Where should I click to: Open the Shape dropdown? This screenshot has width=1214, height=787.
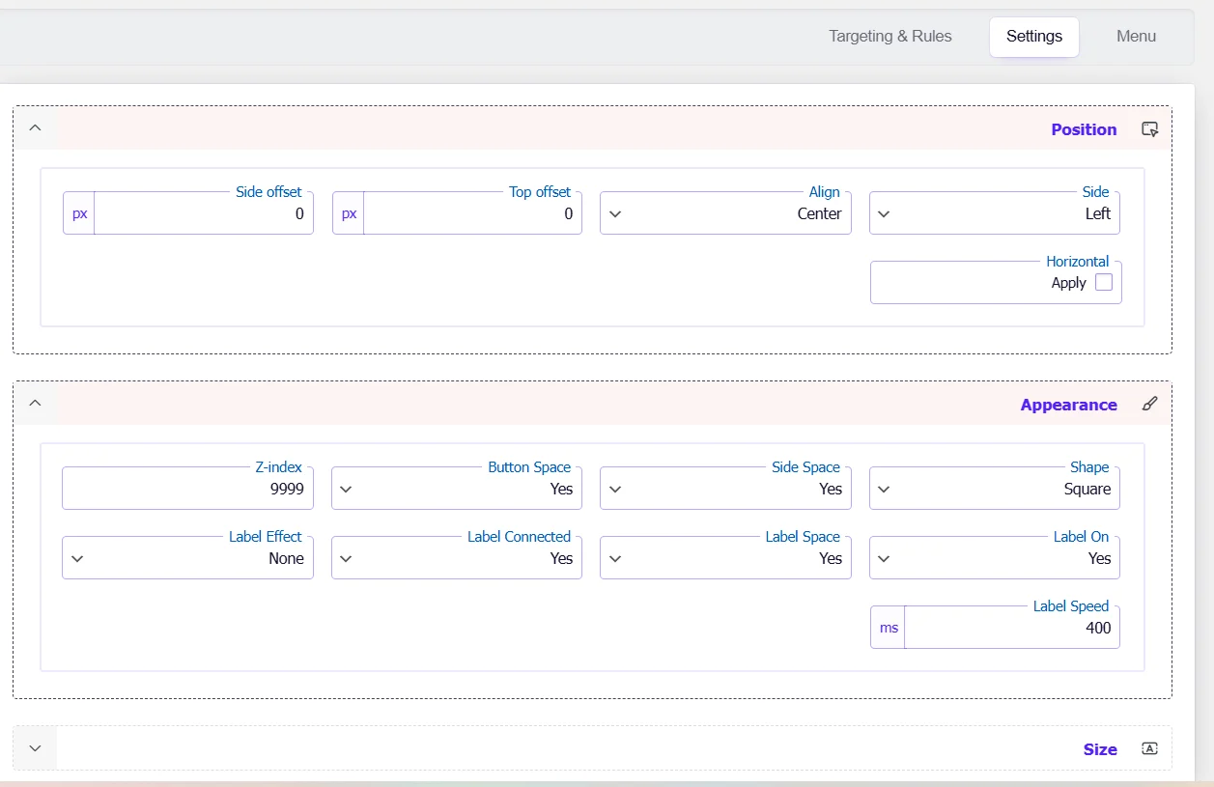995,490
